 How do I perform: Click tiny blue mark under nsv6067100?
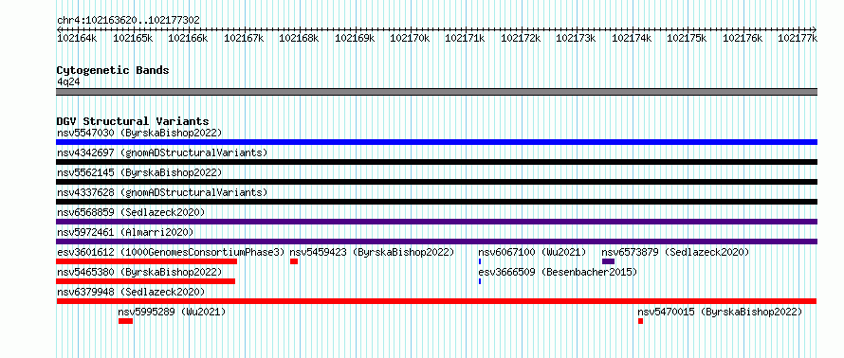pyautogui.click(x=480, y=261)
